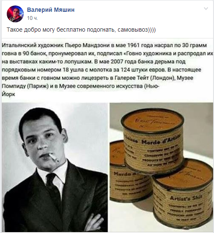The width and height of the screenshot is (214, 233).
Task: Open the stacked tin cans photo
Action: [x=161, y=167]
